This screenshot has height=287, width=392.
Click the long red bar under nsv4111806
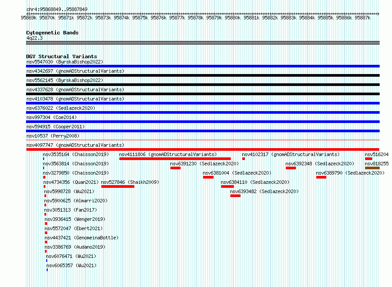(x=175, y=159)
